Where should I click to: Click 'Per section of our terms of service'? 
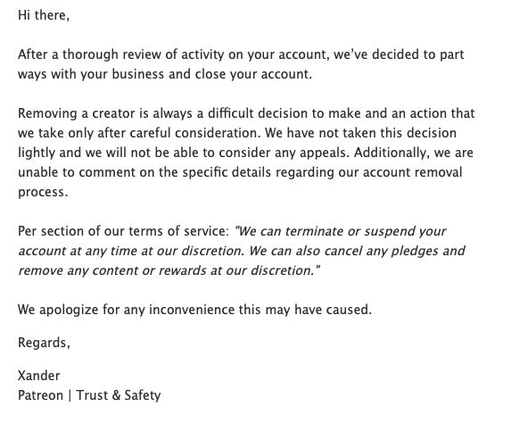point(121,231)
